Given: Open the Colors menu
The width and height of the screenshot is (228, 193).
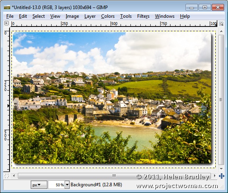Looking at the screenshot, I should point(108,16).
